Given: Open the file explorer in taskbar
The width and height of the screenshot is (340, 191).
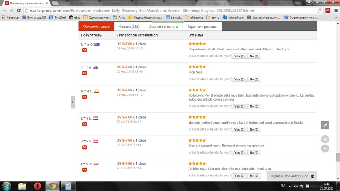Looking at the screenshot, I should tap(22, 186).
